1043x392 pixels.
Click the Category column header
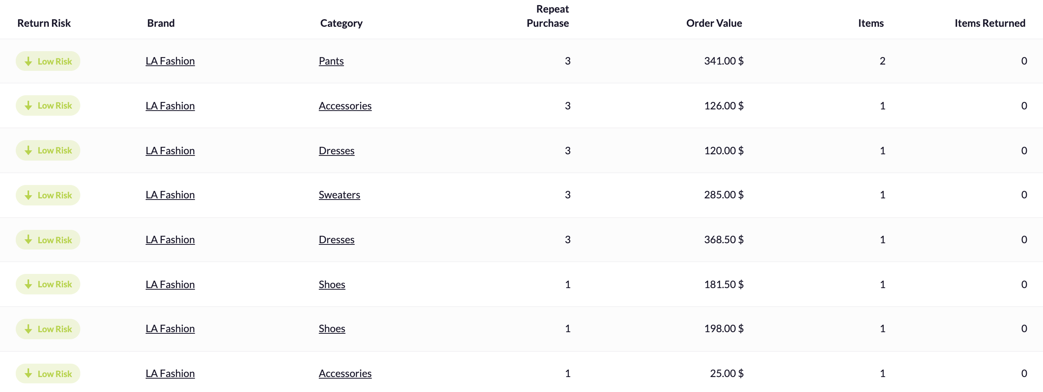click(341, 23)
